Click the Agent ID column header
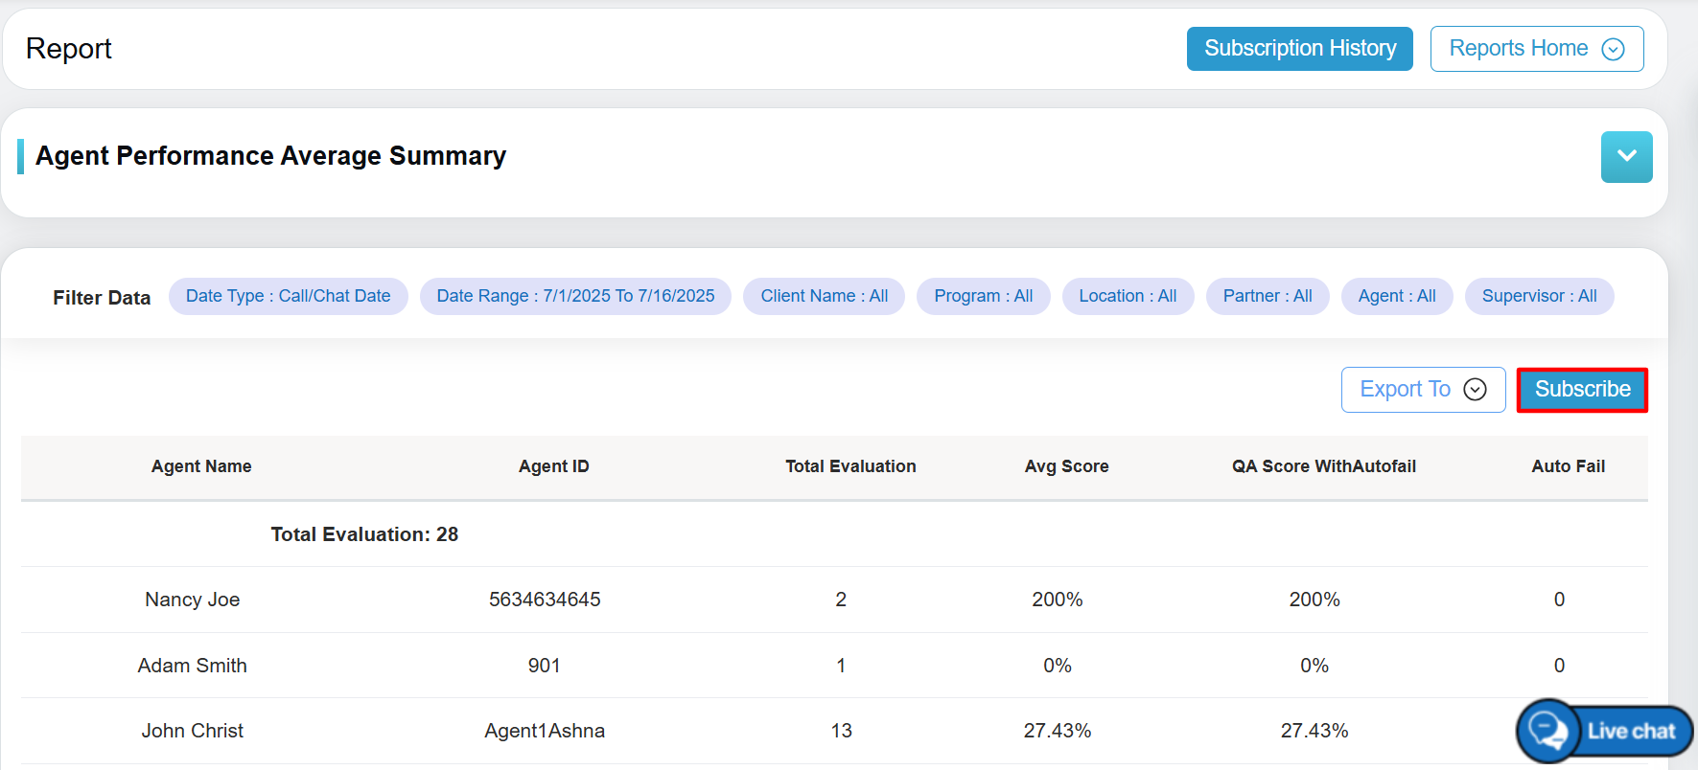The height and width of the screenshot is (770, 1698). 553,466
